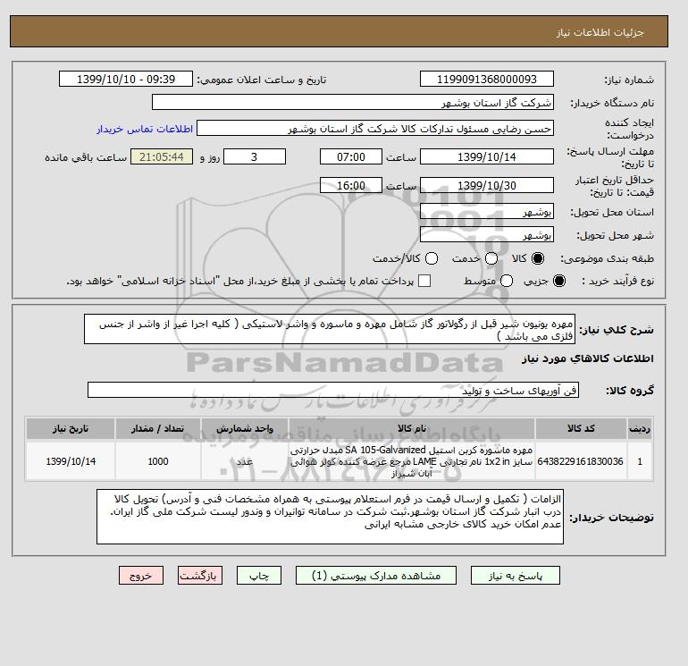This screenshot has height=666, width=688.
Task: Click product name cell مهره ماسوره کربن استیل
Action: [x=412, y=461]
